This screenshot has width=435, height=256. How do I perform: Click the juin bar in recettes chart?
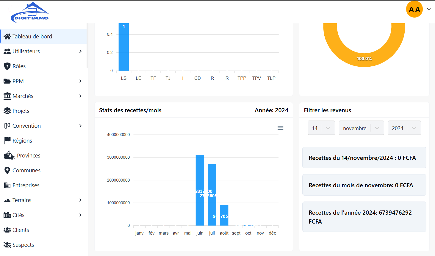[x=200, y=179]
